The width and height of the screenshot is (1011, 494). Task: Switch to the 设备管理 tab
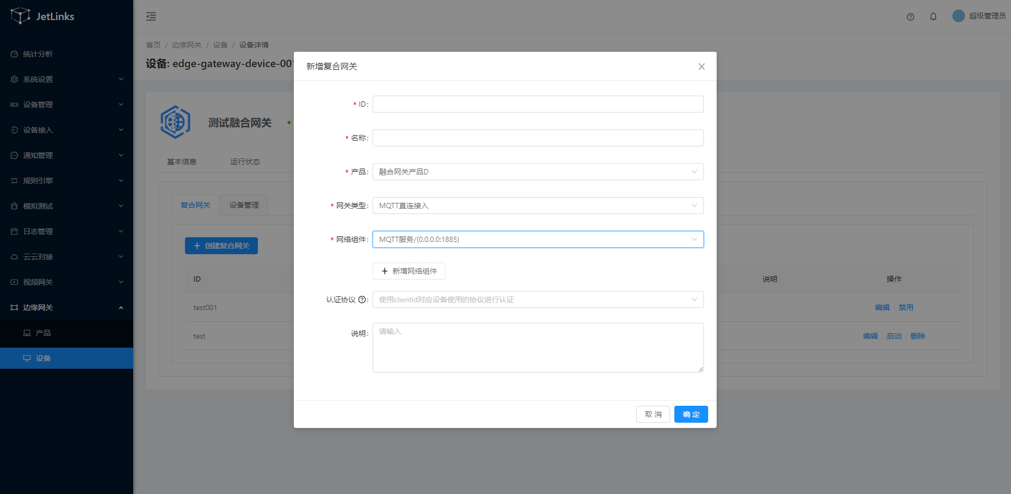244,205
